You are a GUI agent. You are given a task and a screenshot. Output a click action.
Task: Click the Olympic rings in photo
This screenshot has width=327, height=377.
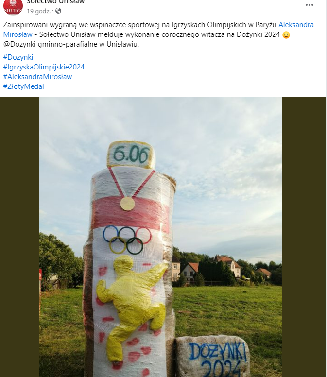127,240
